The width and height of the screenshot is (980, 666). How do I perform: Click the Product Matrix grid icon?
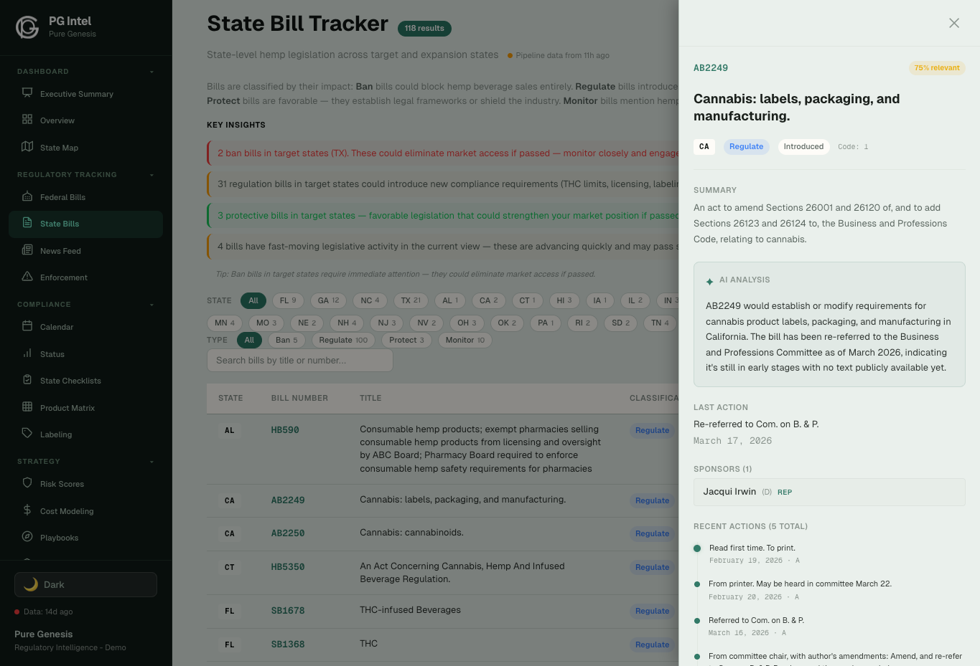point(27,407)
